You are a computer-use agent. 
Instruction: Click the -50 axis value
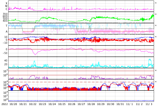click(x=5, y=53)
